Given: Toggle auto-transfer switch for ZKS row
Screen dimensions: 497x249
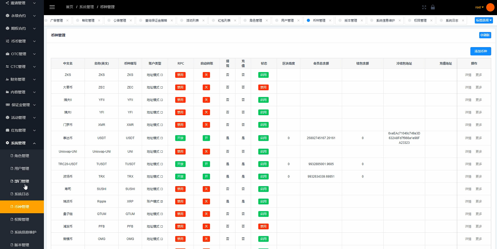Looking at the screenshot, I should 206,75.
